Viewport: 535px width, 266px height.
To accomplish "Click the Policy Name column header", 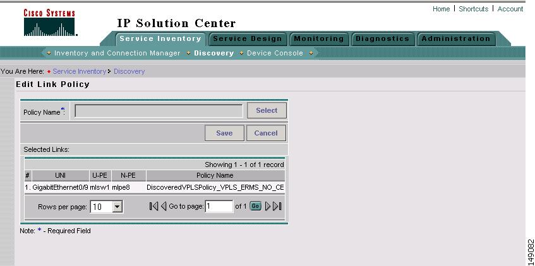I will 215,175.
